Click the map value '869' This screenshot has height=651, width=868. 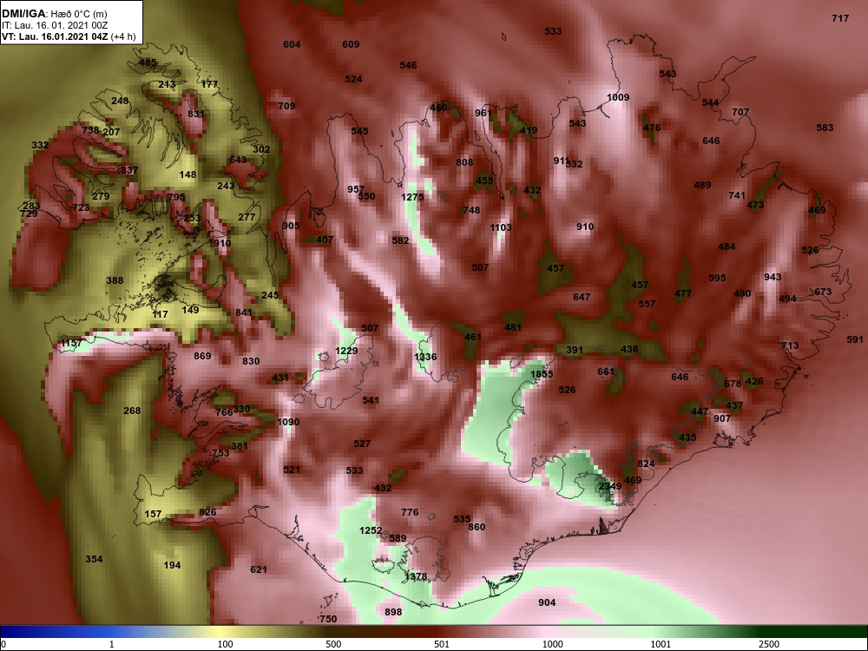202,356
